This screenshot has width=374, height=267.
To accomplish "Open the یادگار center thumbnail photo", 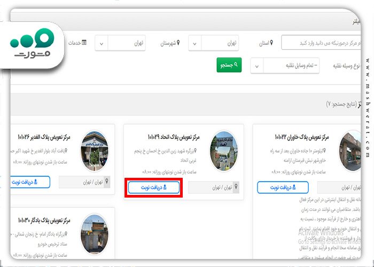I will pyautogui.click(x=95, y=234).
